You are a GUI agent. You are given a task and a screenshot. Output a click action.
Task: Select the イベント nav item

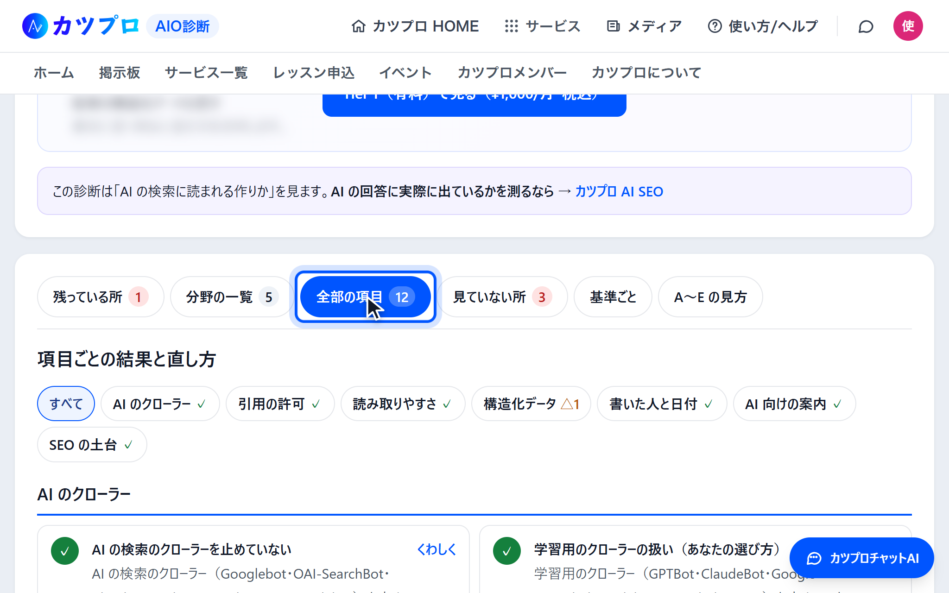point(405,73)
